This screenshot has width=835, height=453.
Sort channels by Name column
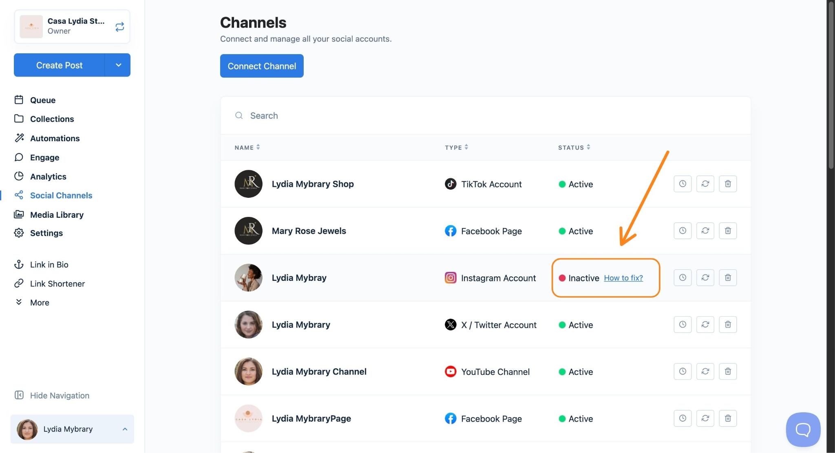(247, 147)
